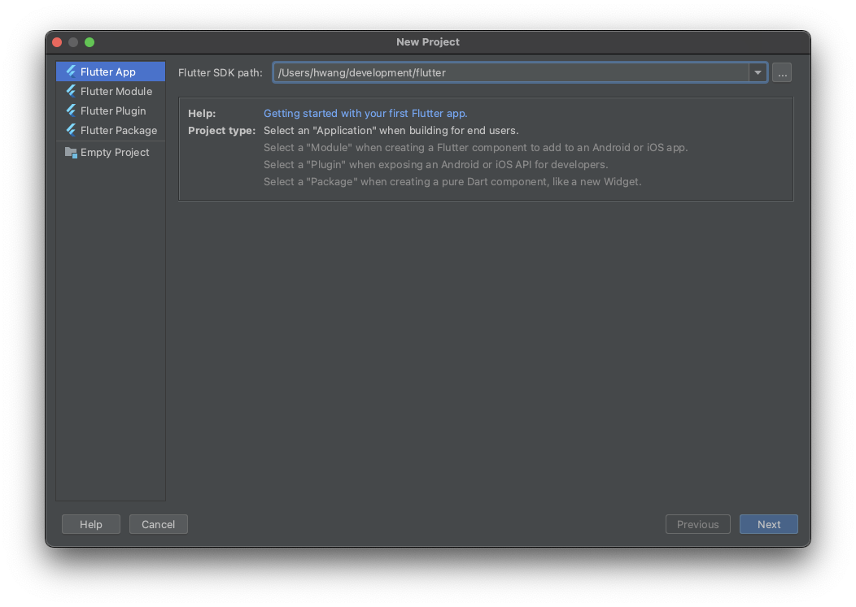Open the SDK path browse ellipsis button
Screen dimensions: 856x607
[782, 72]
